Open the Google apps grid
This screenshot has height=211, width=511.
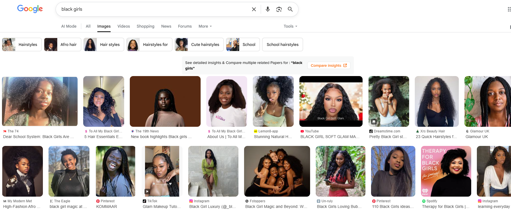(x=509, y=9)
